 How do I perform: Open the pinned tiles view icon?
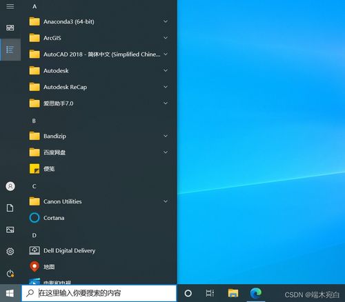point(10,28)
